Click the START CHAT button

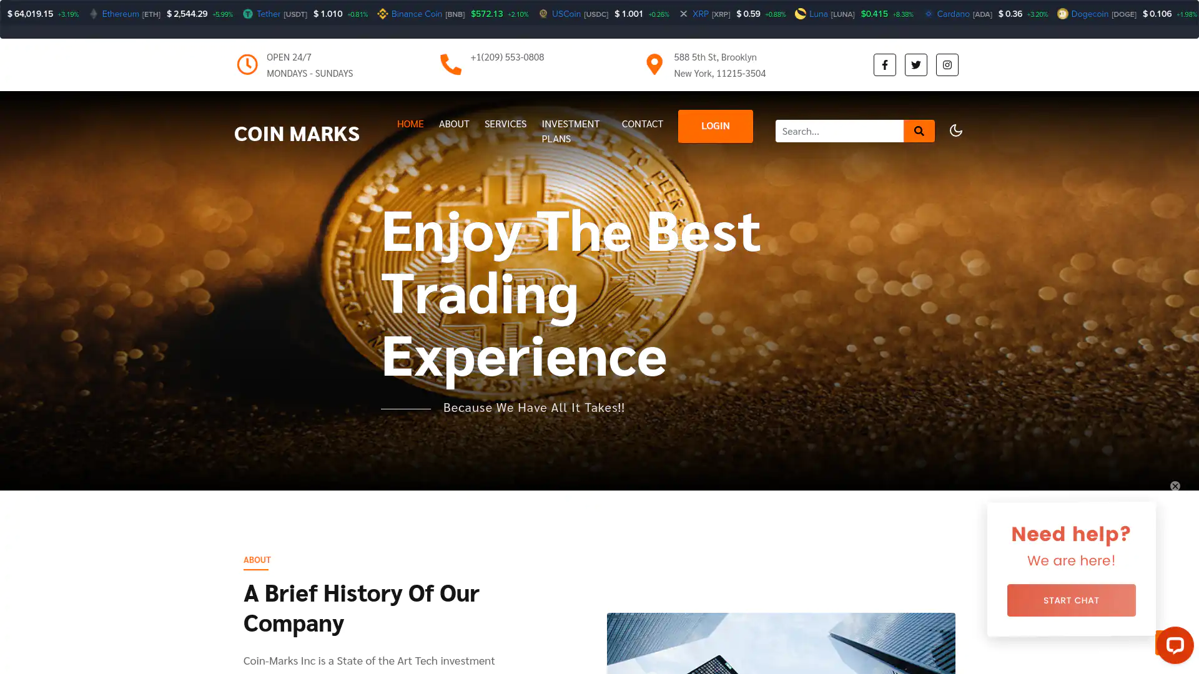[1071, 600]
